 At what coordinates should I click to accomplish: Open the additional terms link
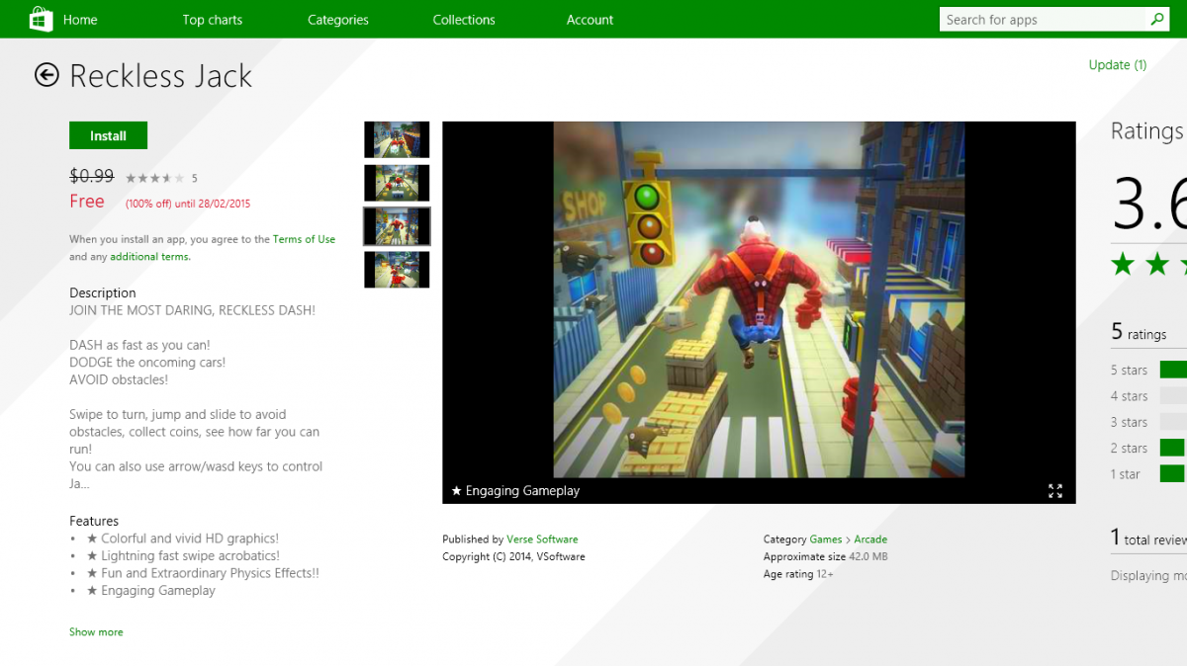tap(150, 257)
